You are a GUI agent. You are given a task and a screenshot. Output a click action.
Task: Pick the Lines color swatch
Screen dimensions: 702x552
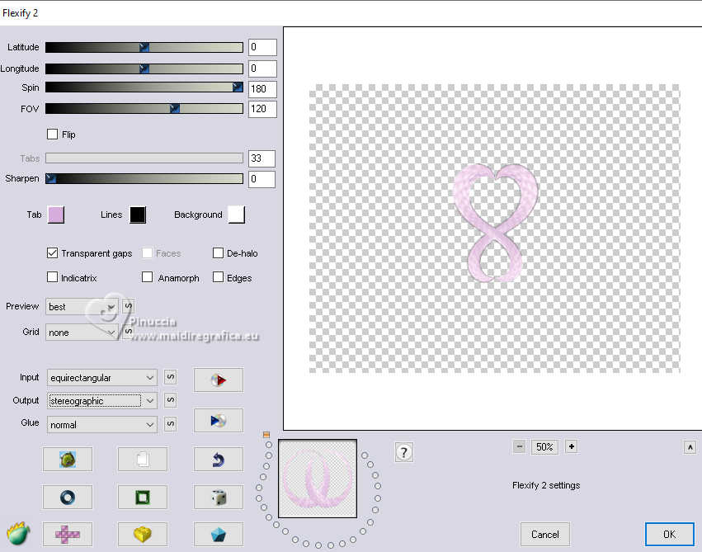(x=138, y=215)
